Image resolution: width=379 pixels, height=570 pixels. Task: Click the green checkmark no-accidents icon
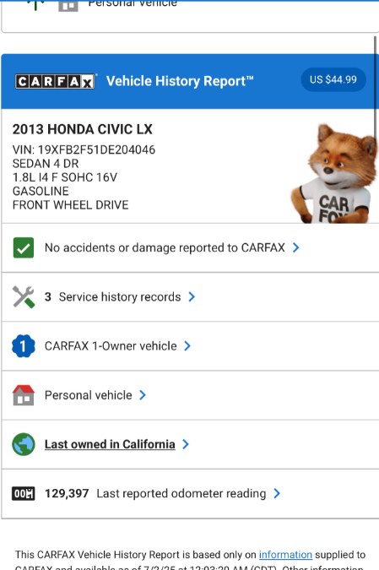tap(24, 247)
